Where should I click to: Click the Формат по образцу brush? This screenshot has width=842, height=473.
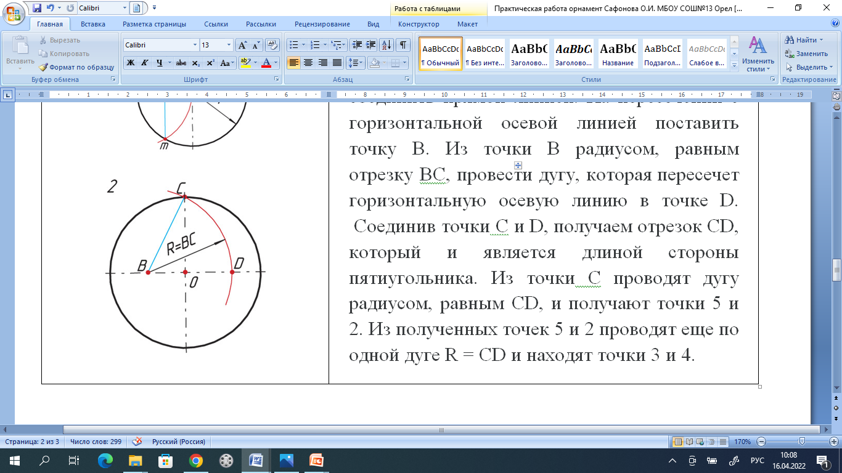(43, 67)
